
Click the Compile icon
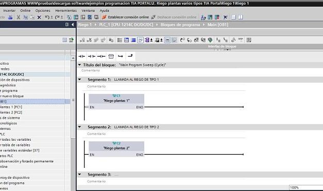tap(69, 17)
